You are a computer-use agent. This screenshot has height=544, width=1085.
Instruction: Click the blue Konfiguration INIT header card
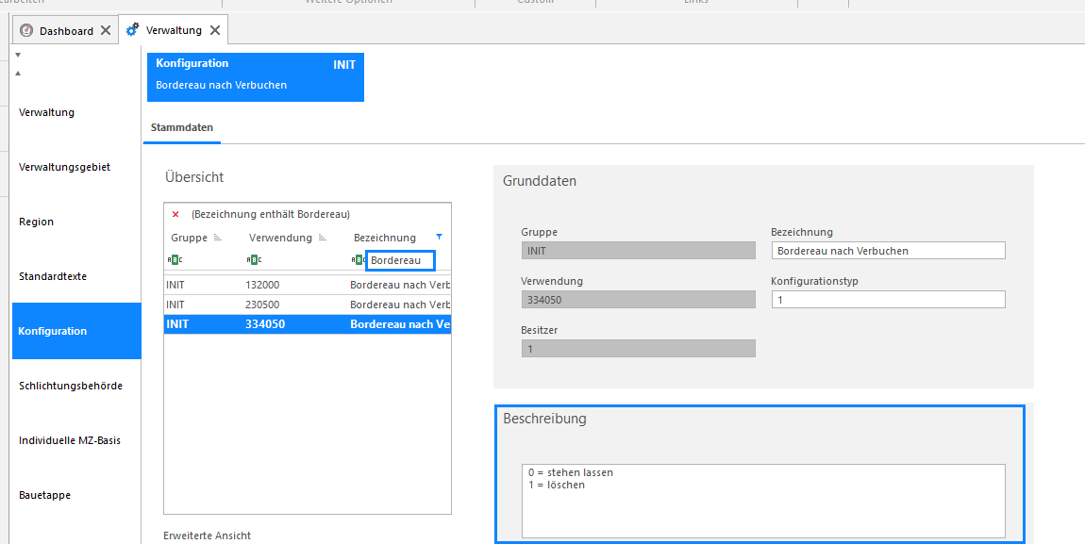click(x=256, y=76)
